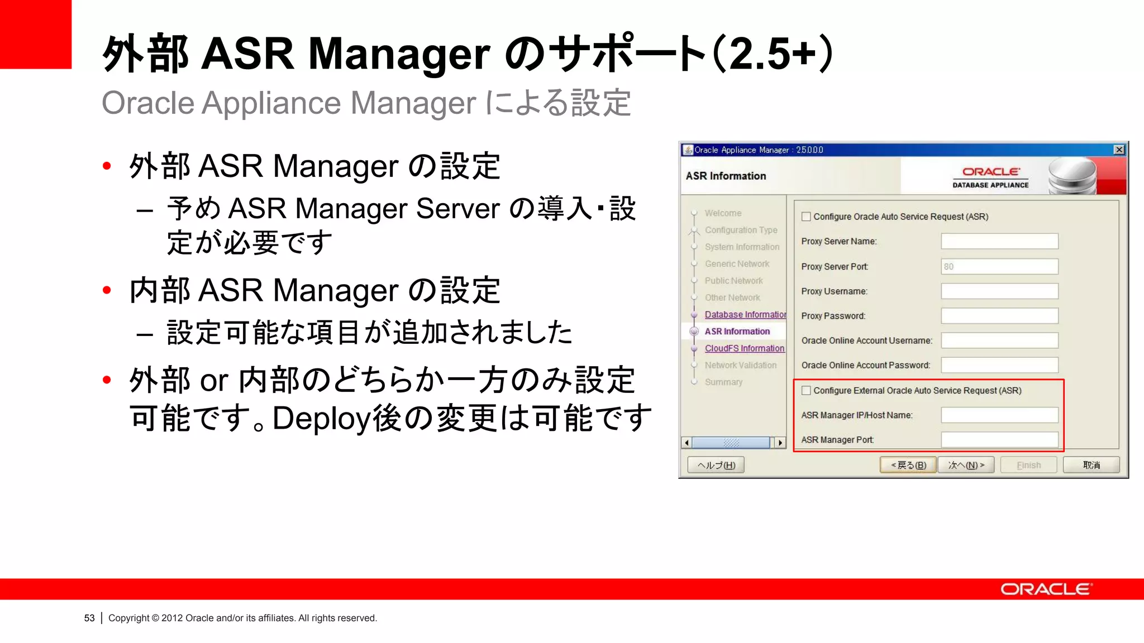Click Summary step in sidebar

[x=724, y=382]
